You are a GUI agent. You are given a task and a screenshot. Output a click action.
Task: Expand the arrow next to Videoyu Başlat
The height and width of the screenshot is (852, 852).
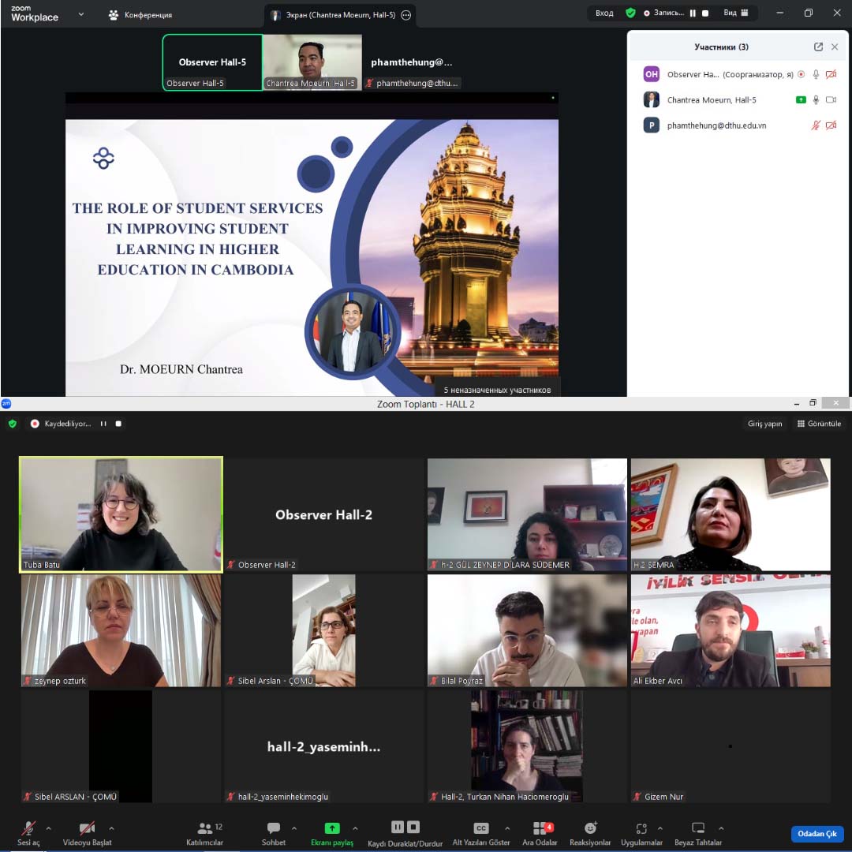tap(111, 828)
